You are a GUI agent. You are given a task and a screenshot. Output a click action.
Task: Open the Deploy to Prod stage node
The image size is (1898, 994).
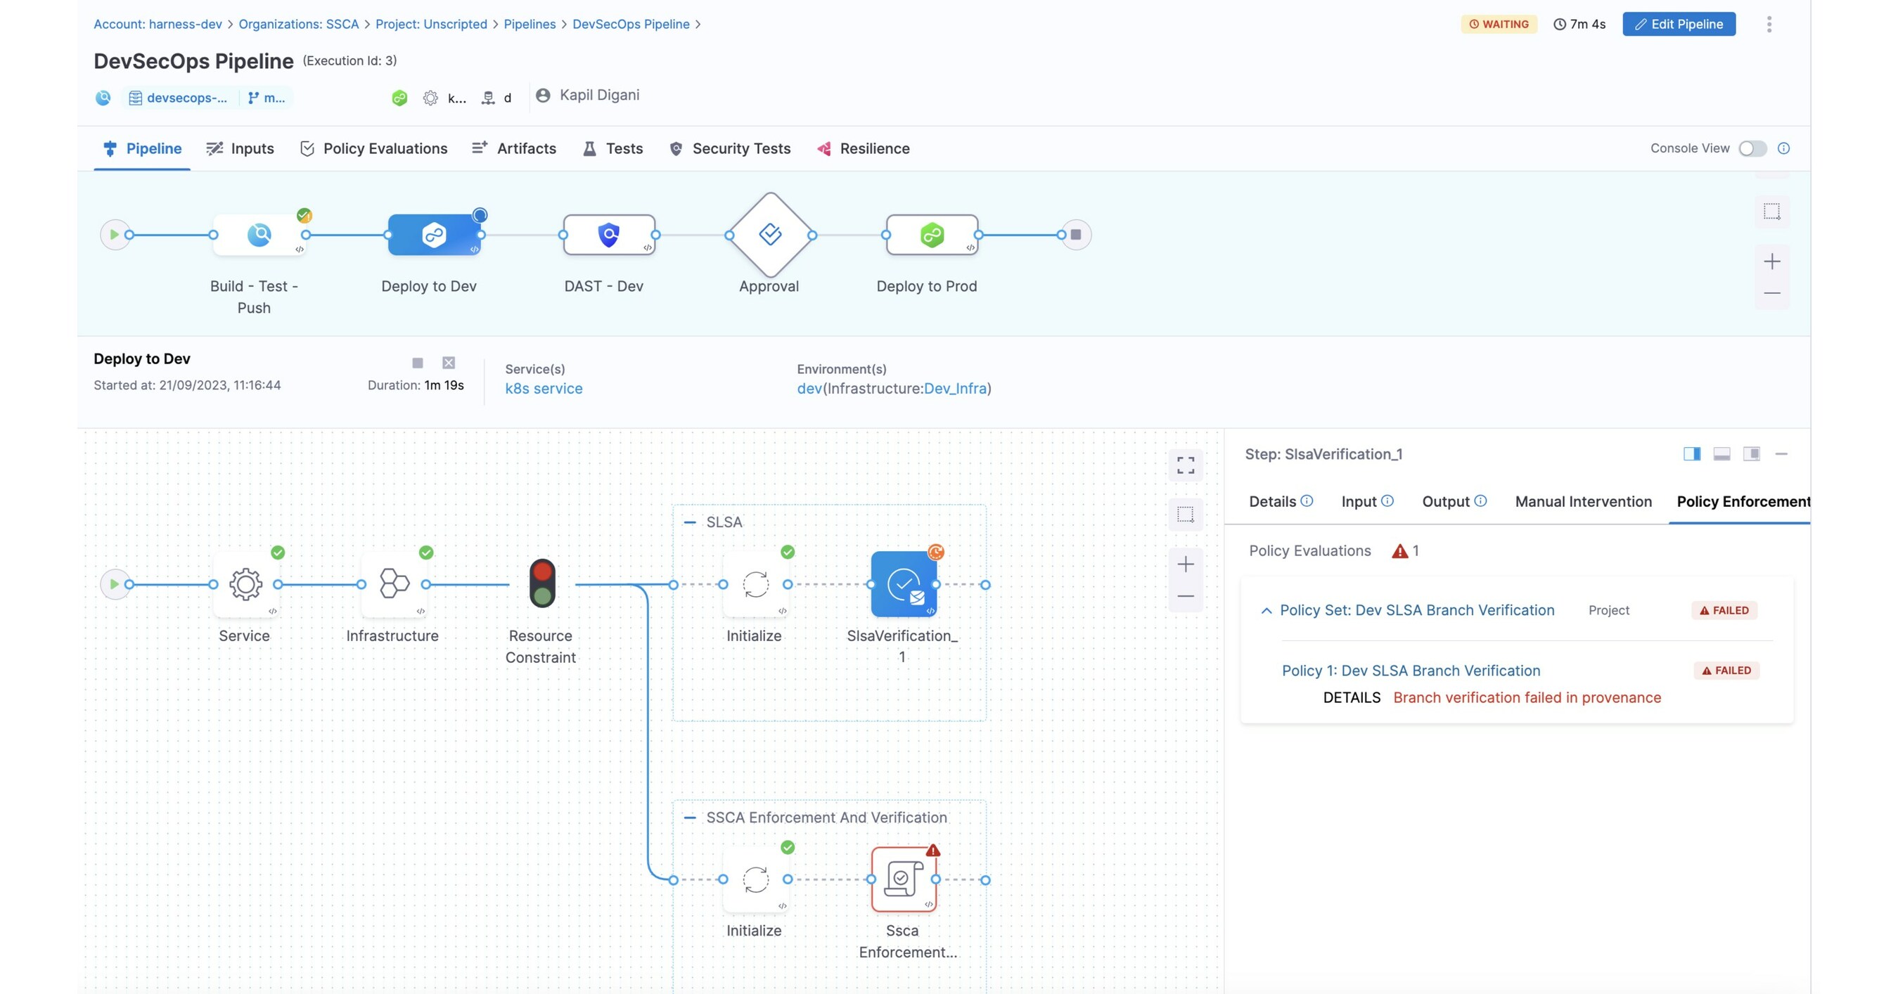tap(931, 235)
